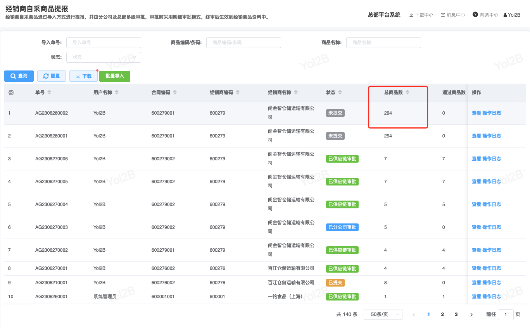The image size is (530, 328).
Task: Click 百江仓储运输有限公司 for order AG2306210001
Action: (x=291, y=283)
